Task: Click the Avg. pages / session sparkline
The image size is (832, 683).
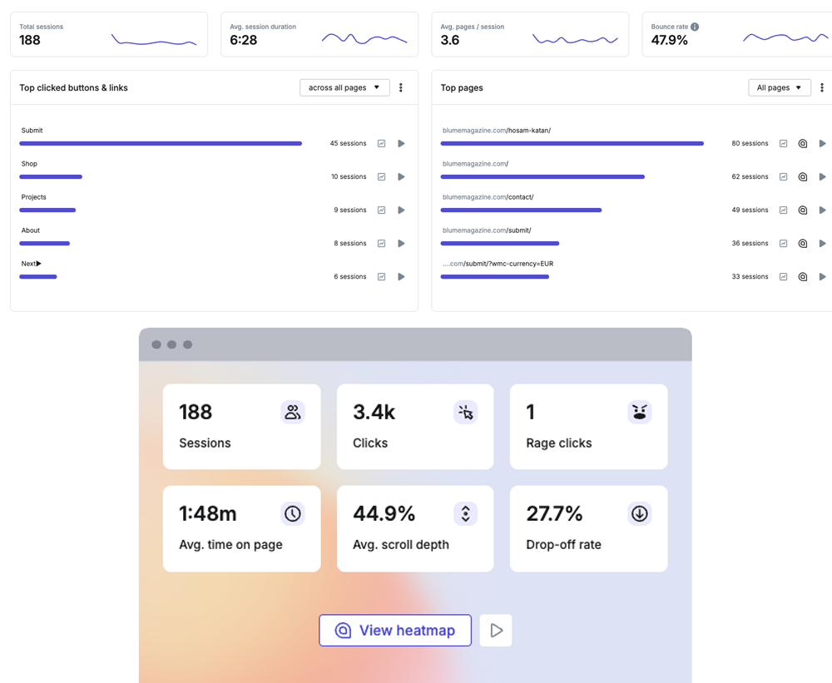Action: 575,39
